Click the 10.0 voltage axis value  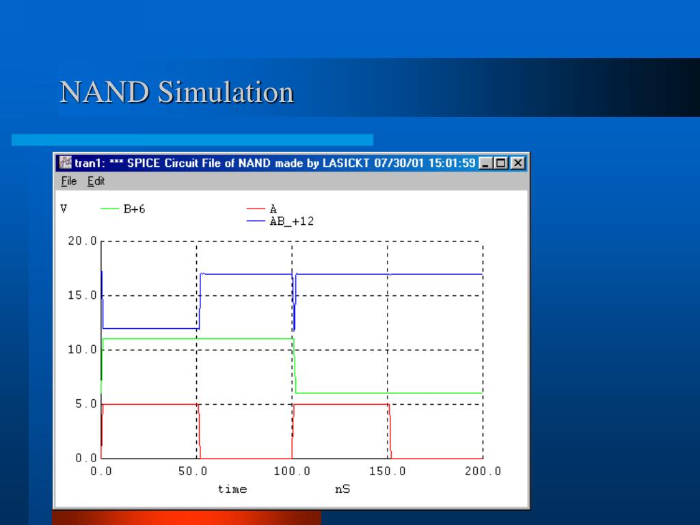tap(82, 349)
